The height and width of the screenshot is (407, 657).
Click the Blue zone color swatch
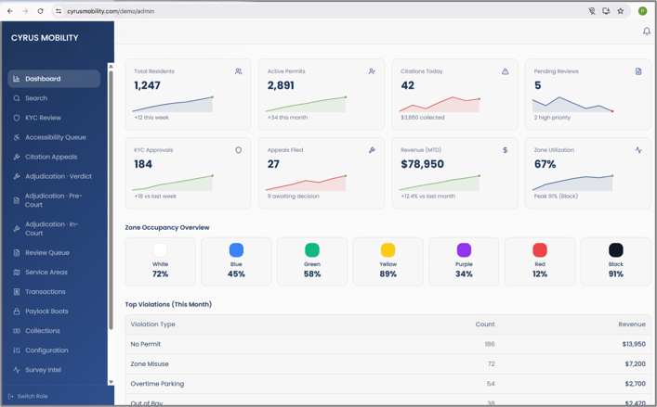pos(236,250)
